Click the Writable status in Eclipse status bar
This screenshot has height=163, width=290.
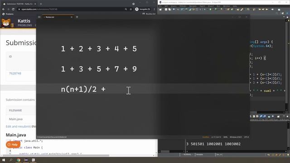pyautogui.click(x=199, y=154)
